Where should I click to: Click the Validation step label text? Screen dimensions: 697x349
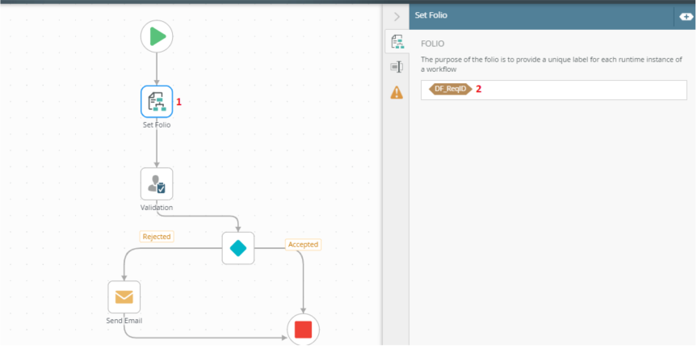tap(157, 208)
